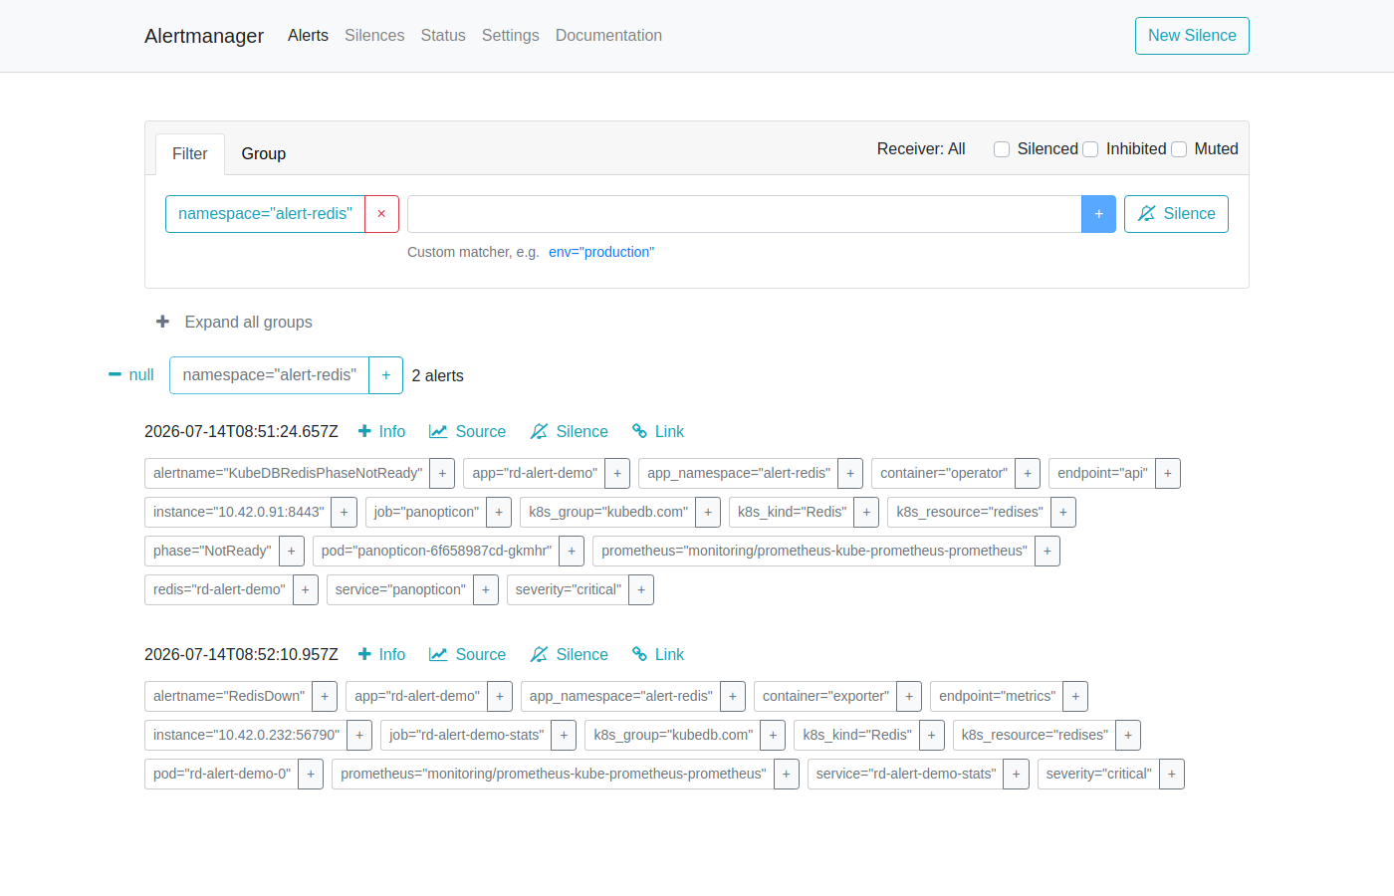Open Source for the KubeDBRedisPhaseNotReady alert

pyautogui.click(x=467, y=431)
